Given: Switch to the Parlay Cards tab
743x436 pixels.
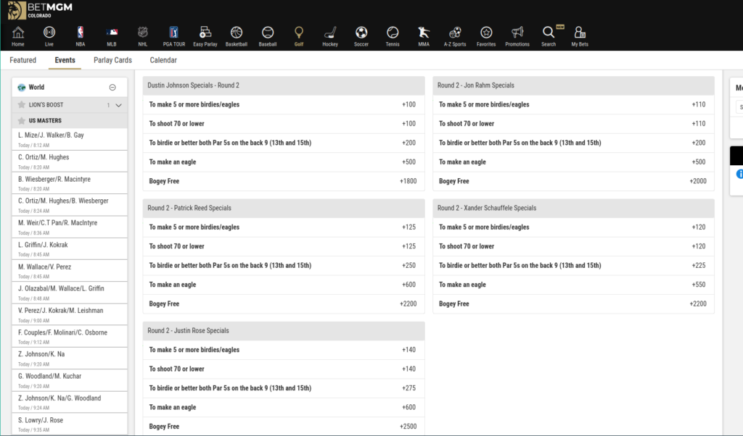Looking at the screenshot, I should click(x=112, y=60).
